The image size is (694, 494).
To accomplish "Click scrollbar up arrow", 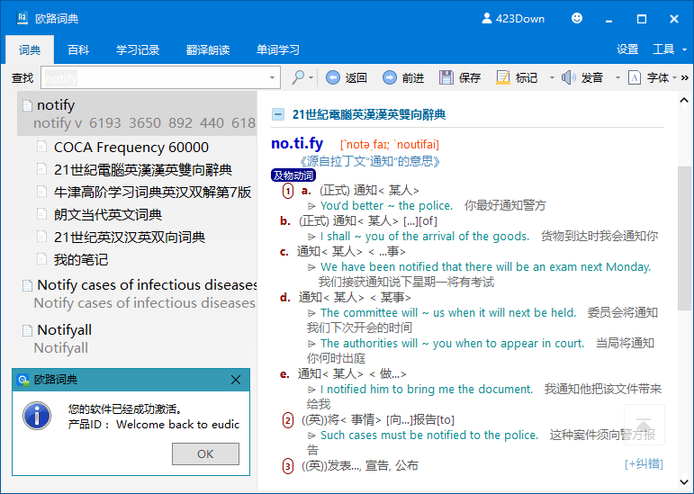I will [684, 101].
